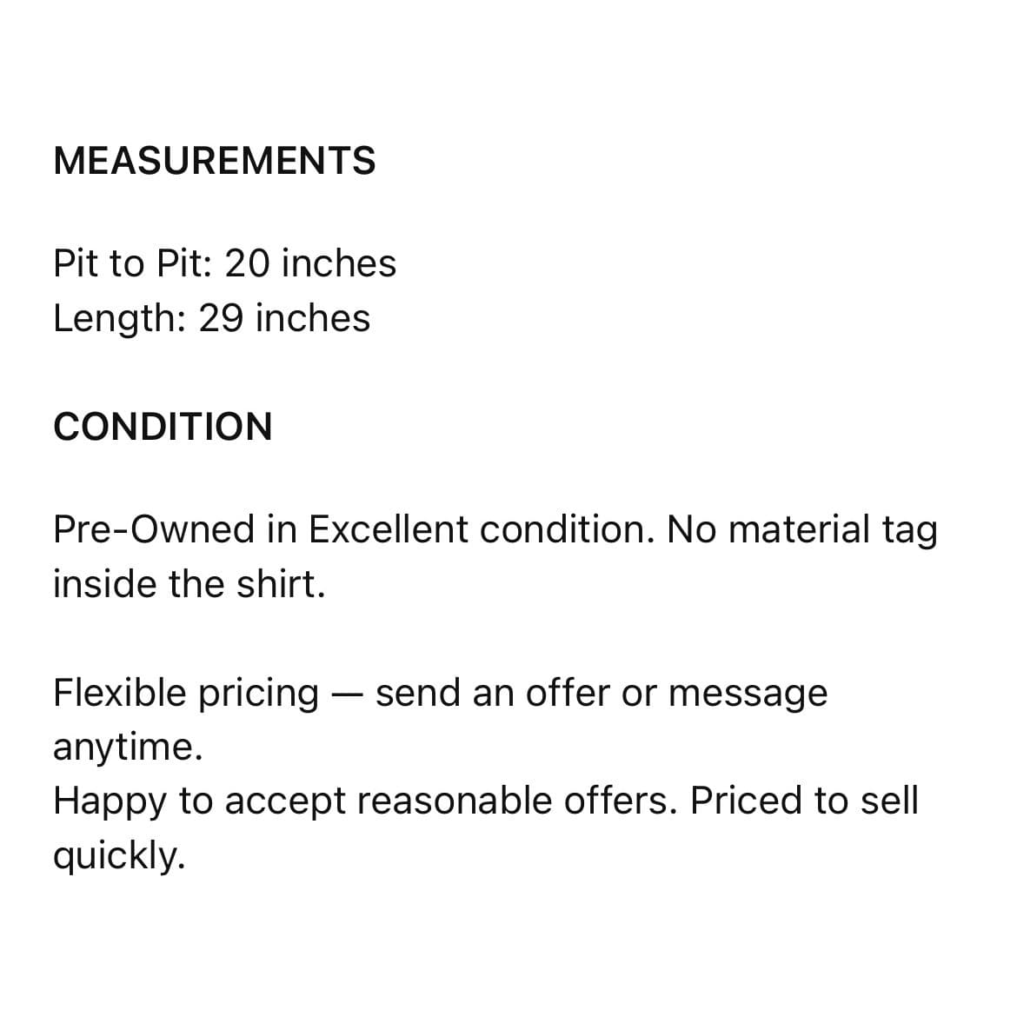Click the MEASUREMENTS heading
The height and width of the screenshot is (1017, 1017).
(x=215, y=161)
